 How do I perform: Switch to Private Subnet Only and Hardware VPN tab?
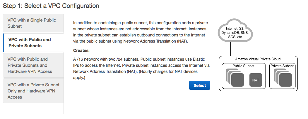(x=33, y=91)
